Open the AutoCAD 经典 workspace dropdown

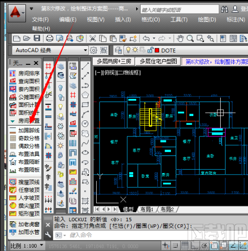85,50
